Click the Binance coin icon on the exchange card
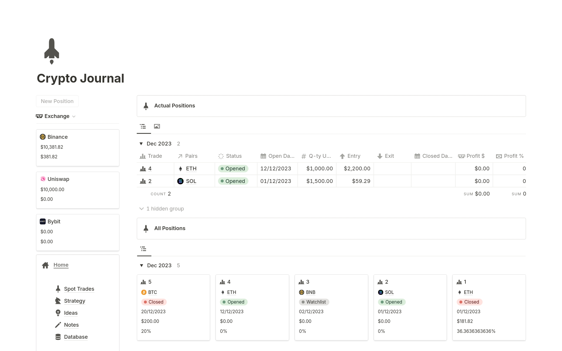The image size is (562, 351). click(42, 137)
